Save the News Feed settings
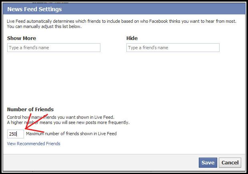Screen dimensions: 248x174 208,163
